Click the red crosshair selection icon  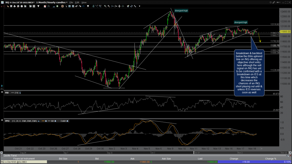pyautogui.click(x=4, y=6)
